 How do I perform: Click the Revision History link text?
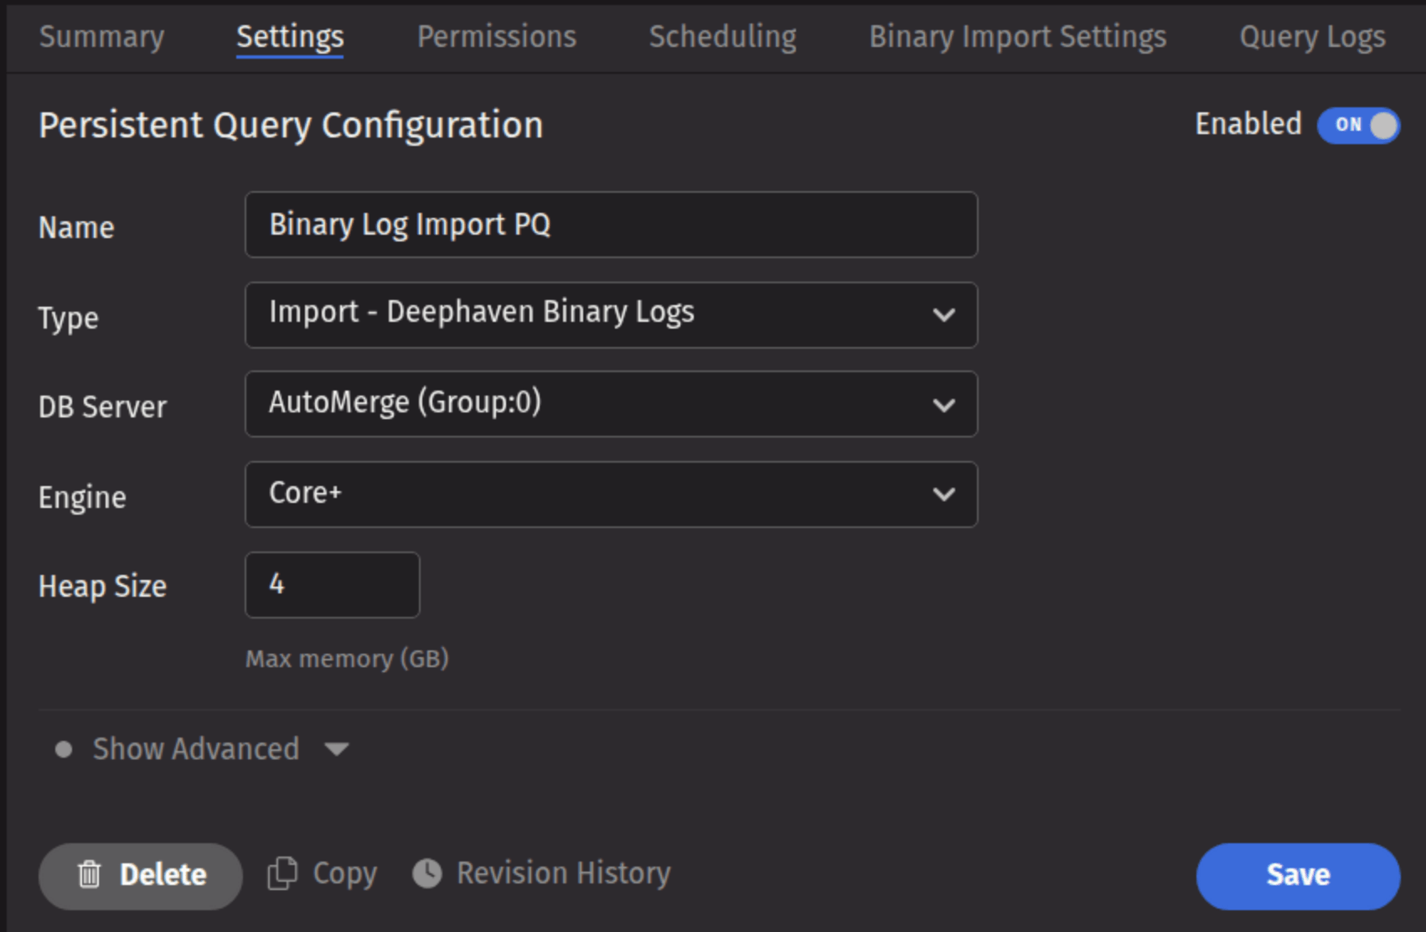pos(564,873)
